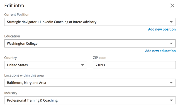
Task: Click the Industry field label
Action: point(11,93)
